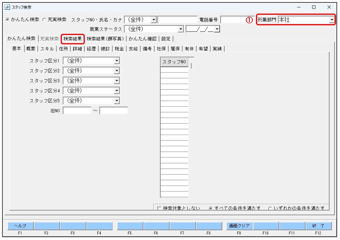Click the 終了 F12 button
Image resolution: width=340 pixels, height=240 pixels.
(318, 226)
